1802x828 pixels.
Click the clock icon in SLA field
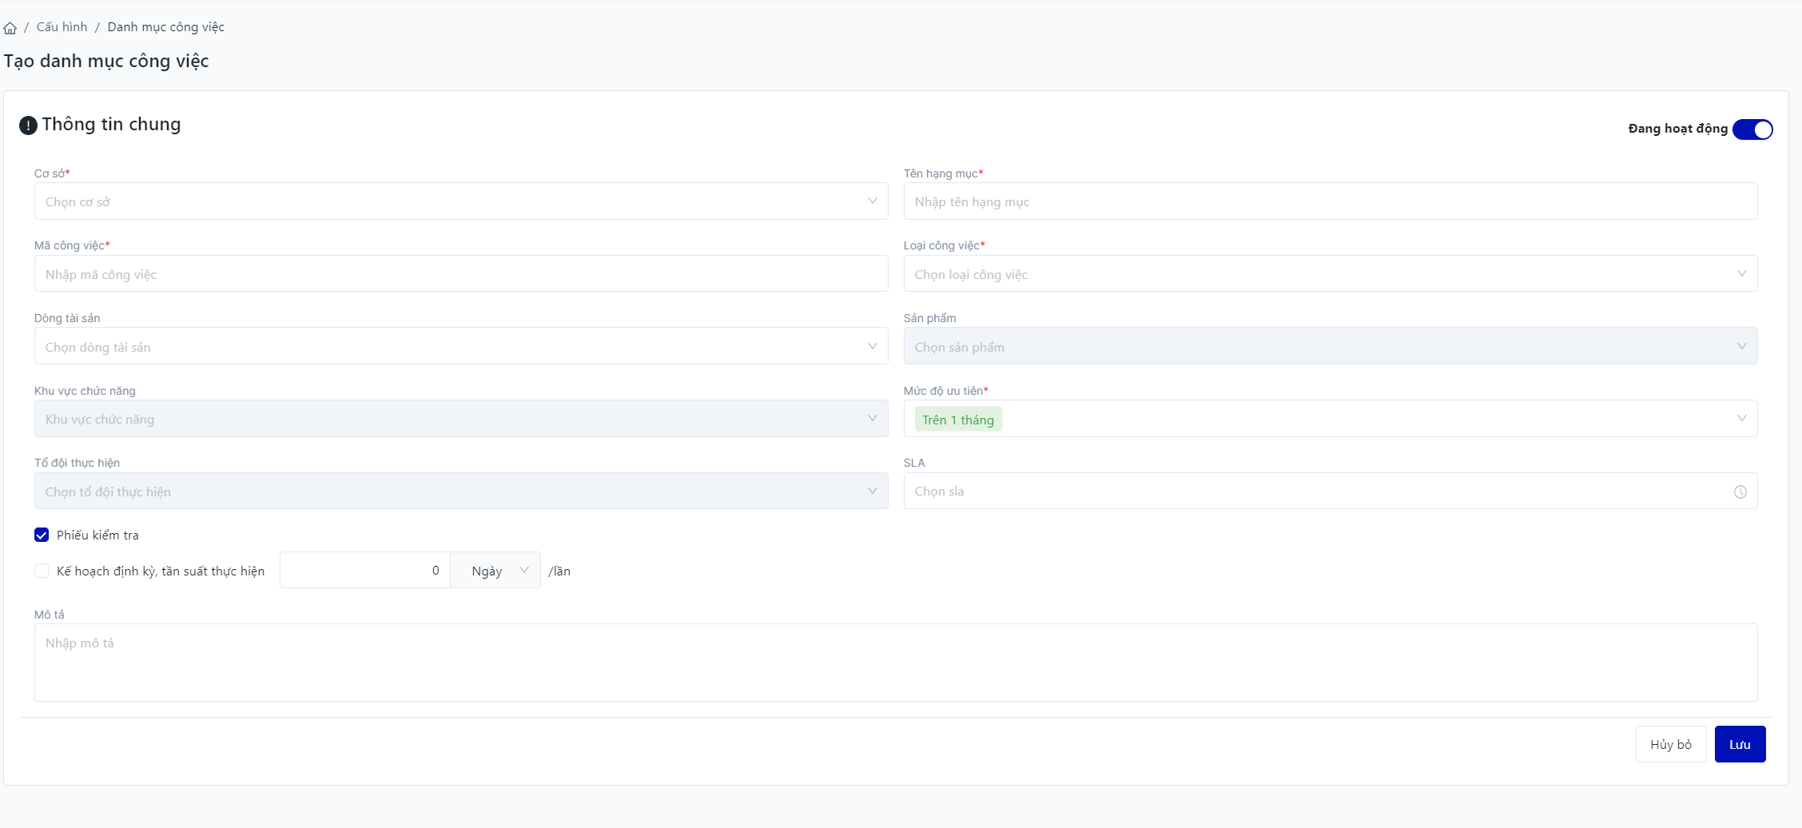pyautogui.click(x=1740, y=492)
